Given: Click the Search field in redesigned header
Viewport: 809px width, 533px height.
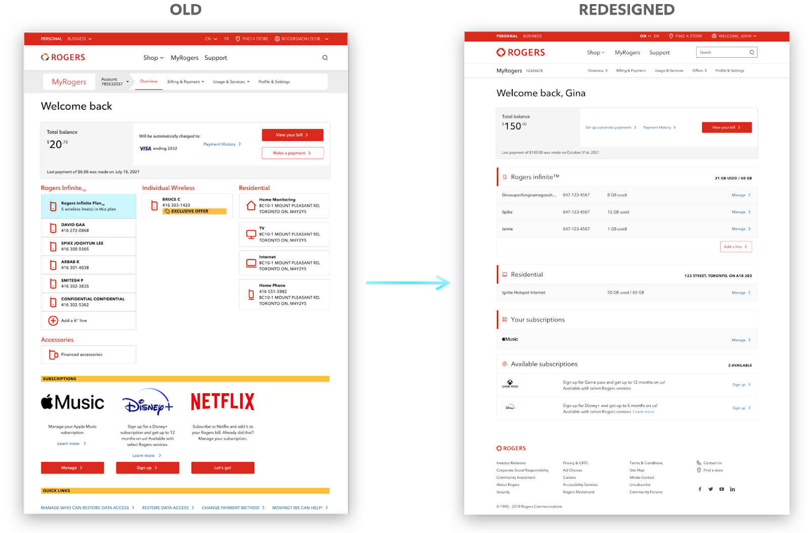Looking at the screenshot, I should [x=722, y=53].
